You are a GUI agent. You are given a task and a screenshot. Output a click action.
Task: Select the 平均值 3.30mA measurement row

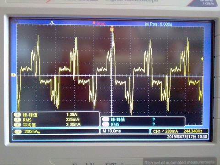[56, 125]
